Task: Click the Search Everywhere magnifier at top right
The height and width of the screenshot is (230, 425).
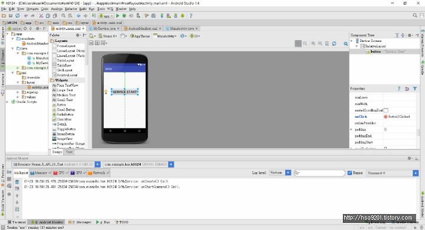Action: [x=415, y=16]
